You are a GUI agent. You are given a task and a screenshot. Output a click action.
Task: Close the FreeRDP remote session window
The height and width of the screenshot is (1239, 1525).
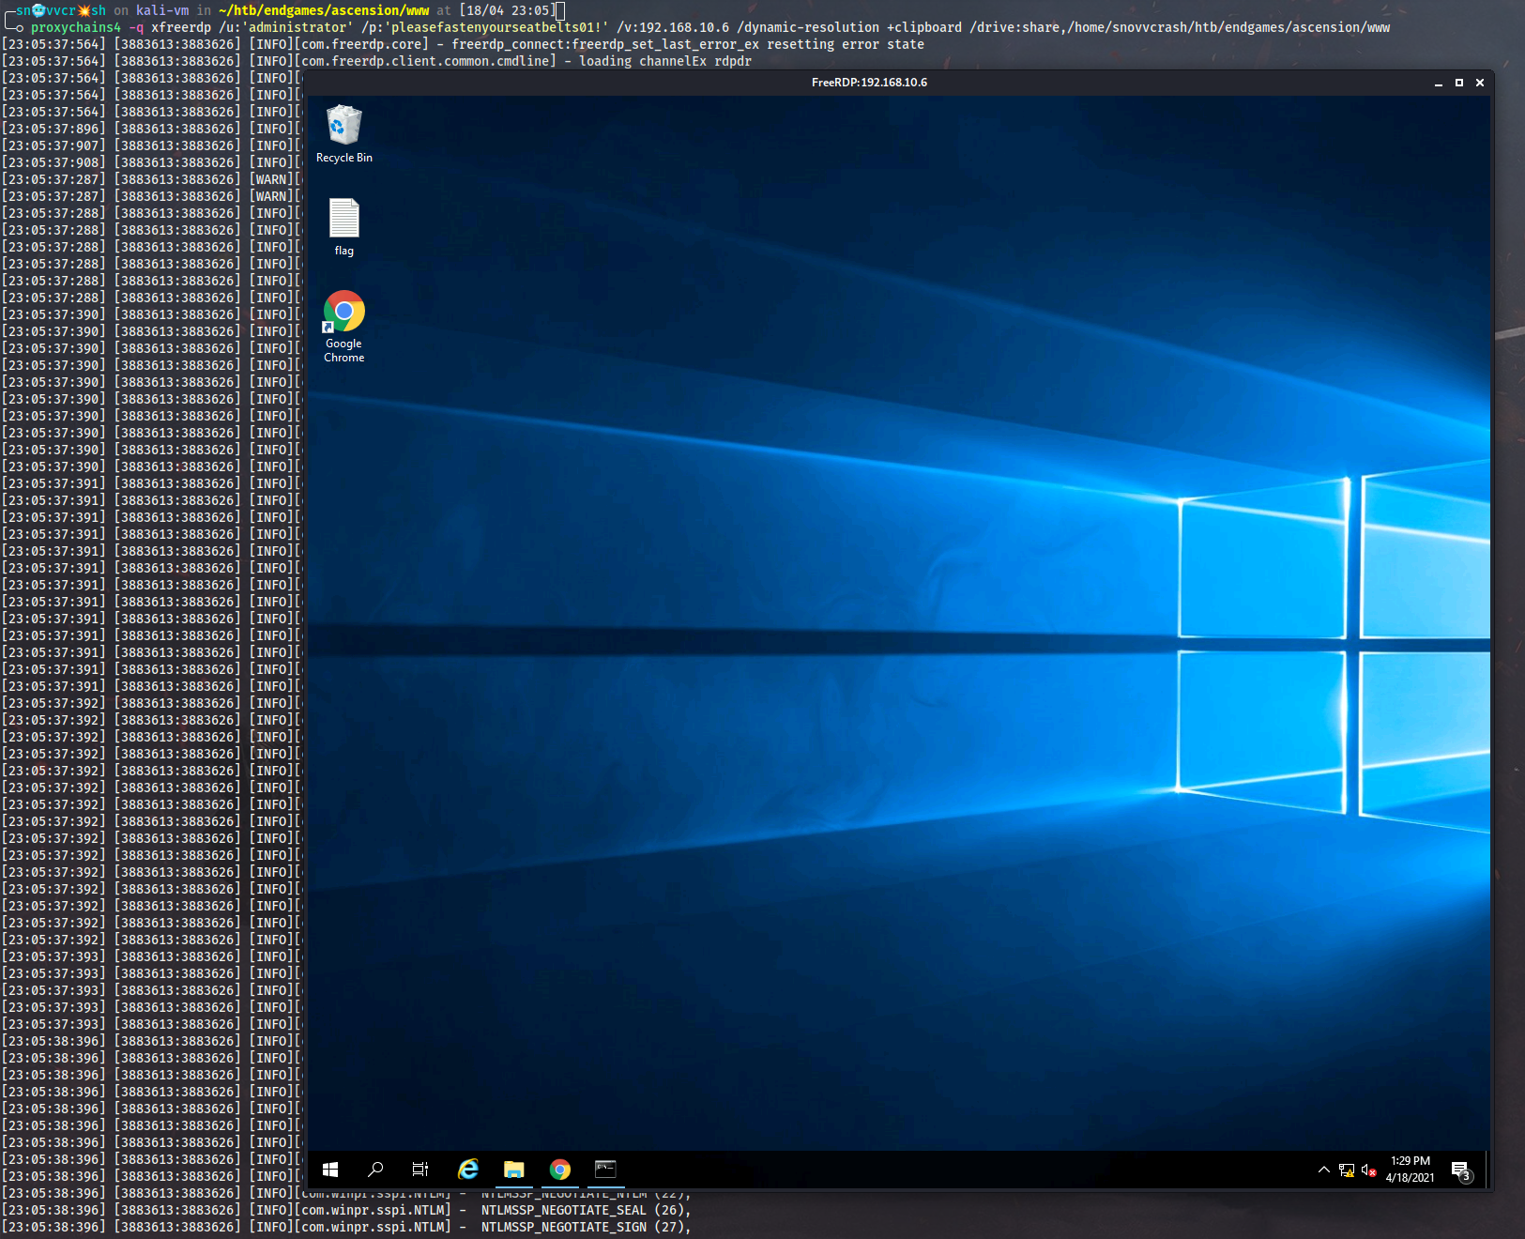click(1480, 84)
